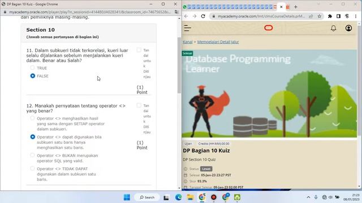
Task: Select TRUE for question 11
Action: [x=32, y=68]
